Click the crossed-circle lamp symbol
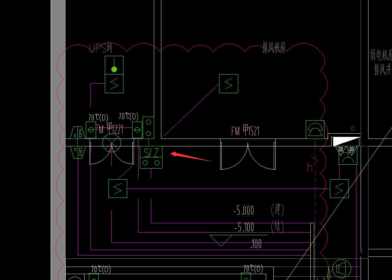392x280 pixels. point(112,143)
